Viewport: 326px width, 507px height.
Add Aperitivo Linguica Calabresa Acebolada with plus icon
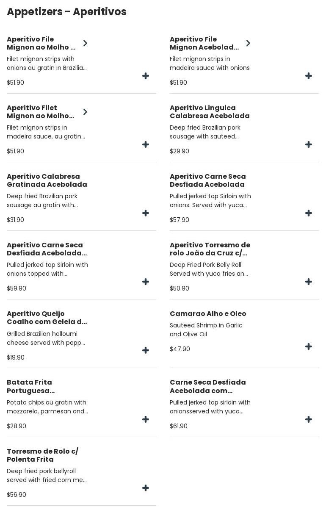coord(309,145)
